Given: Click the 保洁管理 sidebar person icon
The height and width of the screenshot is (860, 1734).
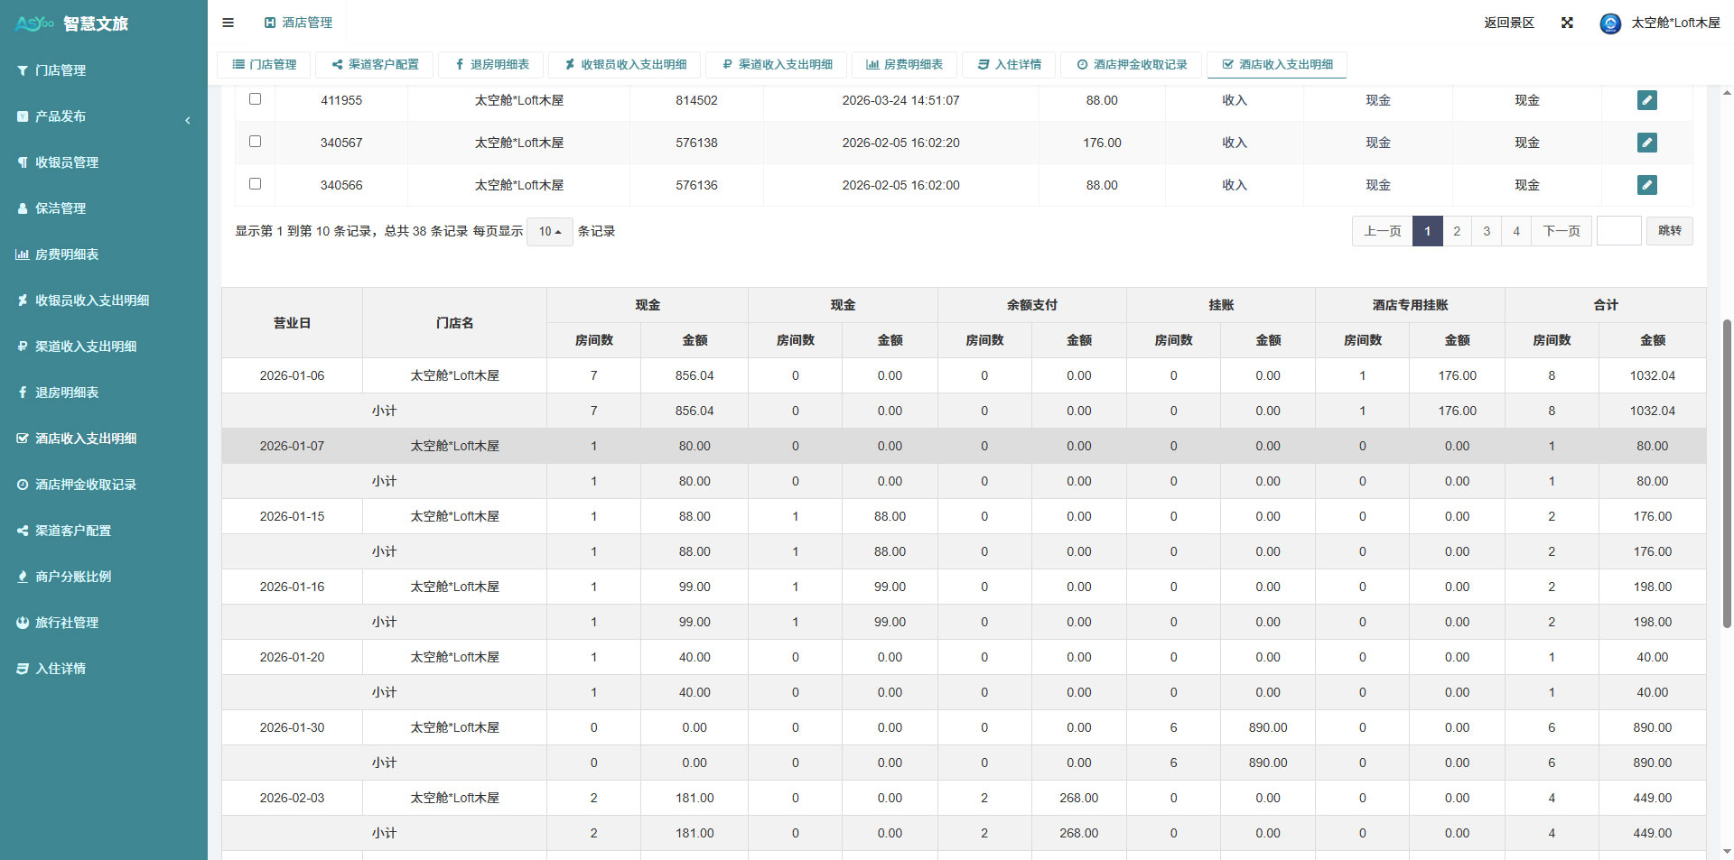Looking at the screenshot, I should (x=23, y=208).
